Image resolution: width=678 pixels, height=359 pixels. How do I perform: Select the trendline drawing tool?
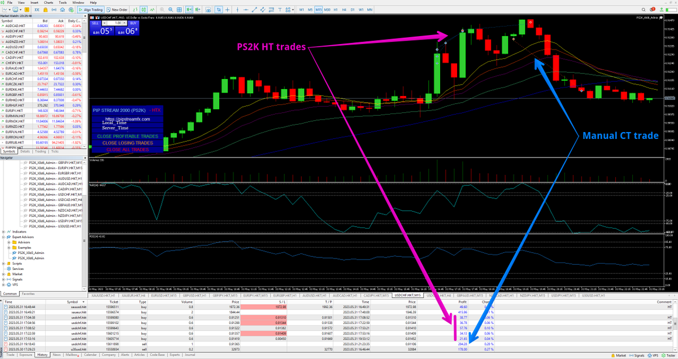click(x=254, y=10)
